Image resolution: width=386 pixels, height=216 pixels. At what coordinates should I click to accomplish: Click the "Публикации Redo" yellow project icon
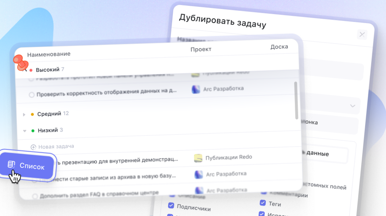[x=198, y=157]
